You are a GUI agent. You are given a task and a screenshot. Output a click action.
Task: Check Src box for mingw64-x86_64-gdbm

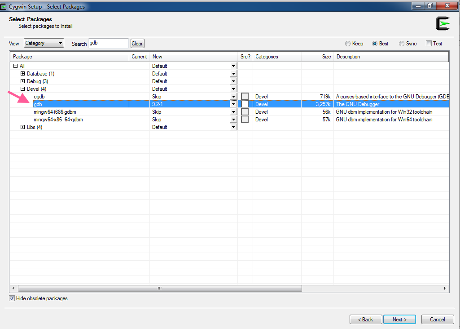(x=245, y=119)
